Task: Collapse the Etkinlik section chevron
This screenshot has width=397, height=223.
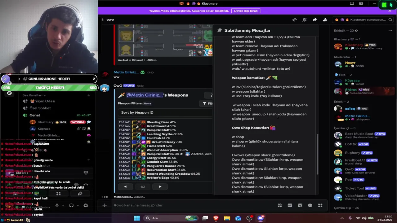Action: [x=390, y=30]
